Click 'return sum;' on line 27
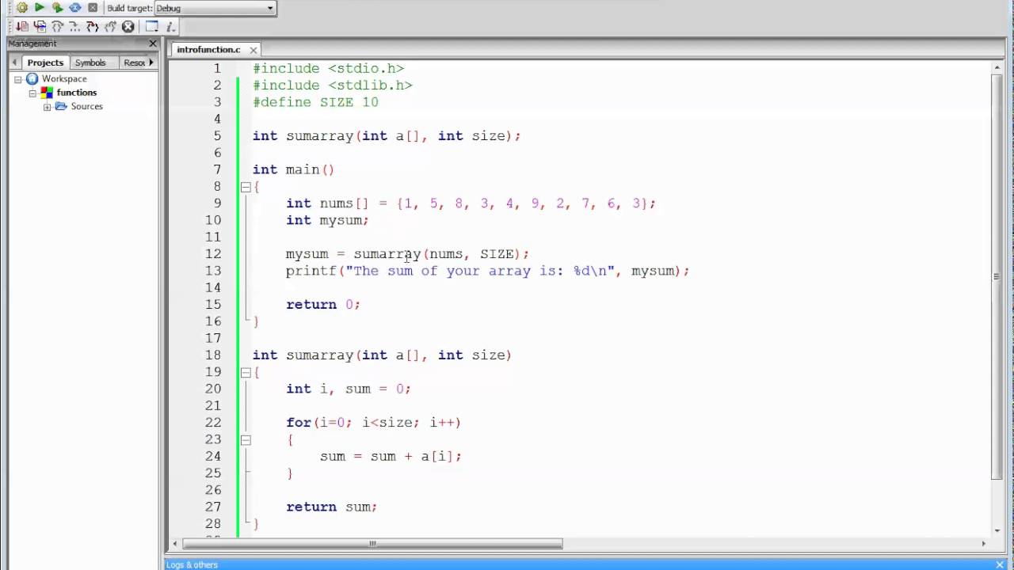This screenshot has width=1014, height=570. pos(332,507)
